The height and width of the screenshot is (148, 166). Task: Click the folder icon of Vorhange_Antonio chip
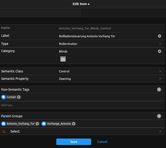pos(44,124)
